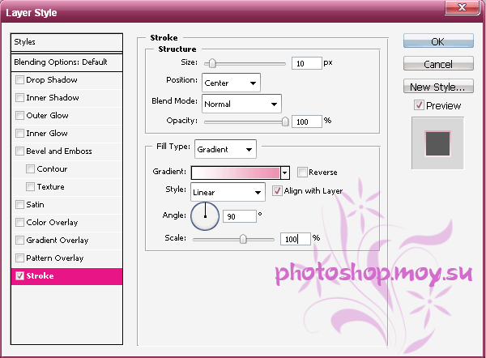Click the pink gradient preview bar

click(236, 173)
